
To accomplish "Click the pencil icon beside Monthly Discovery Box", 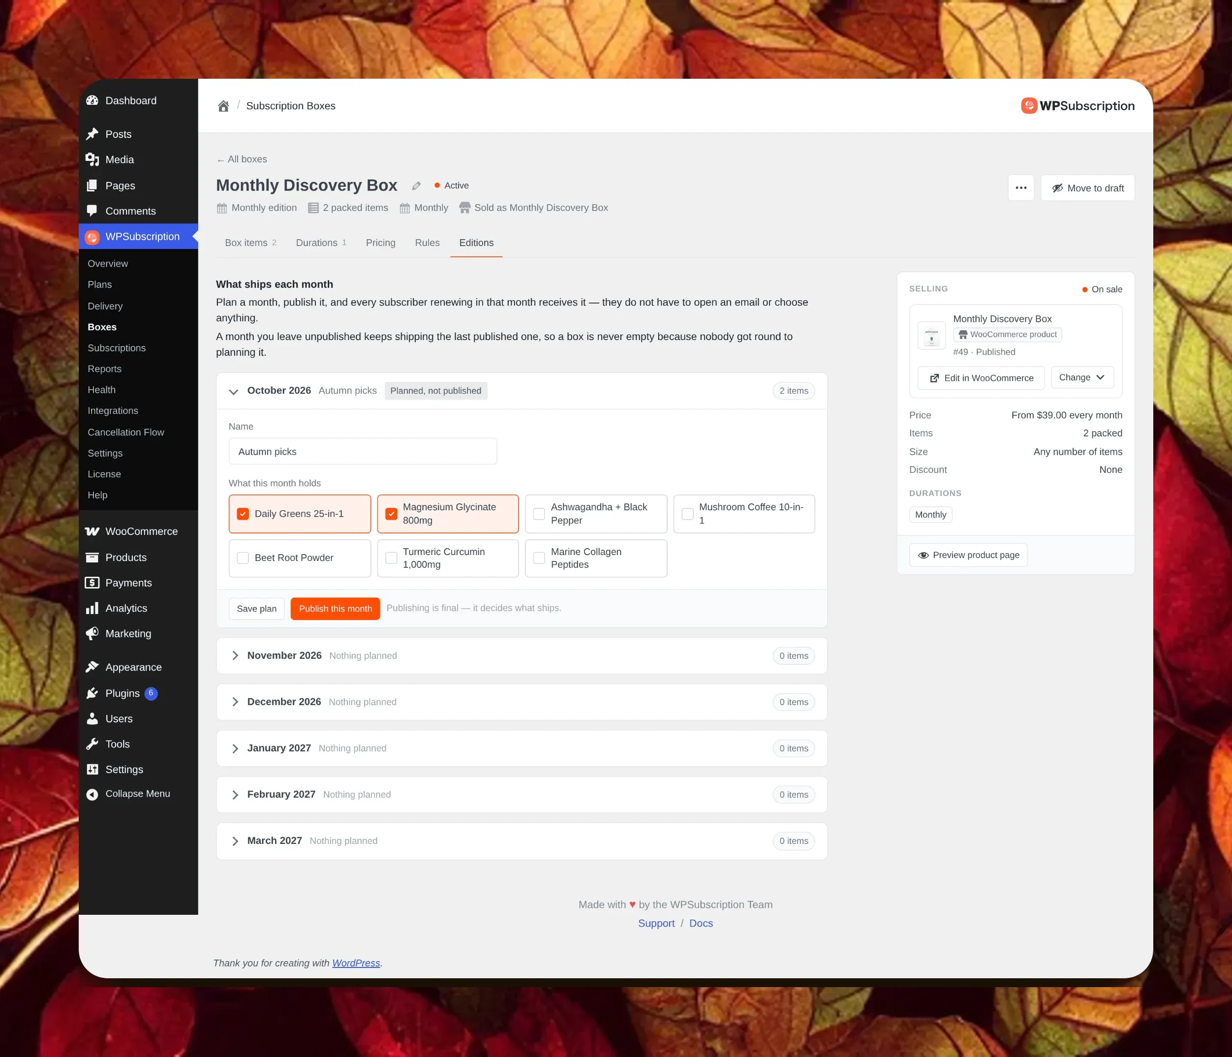I will pyautogui.click(x=416, y=186).
